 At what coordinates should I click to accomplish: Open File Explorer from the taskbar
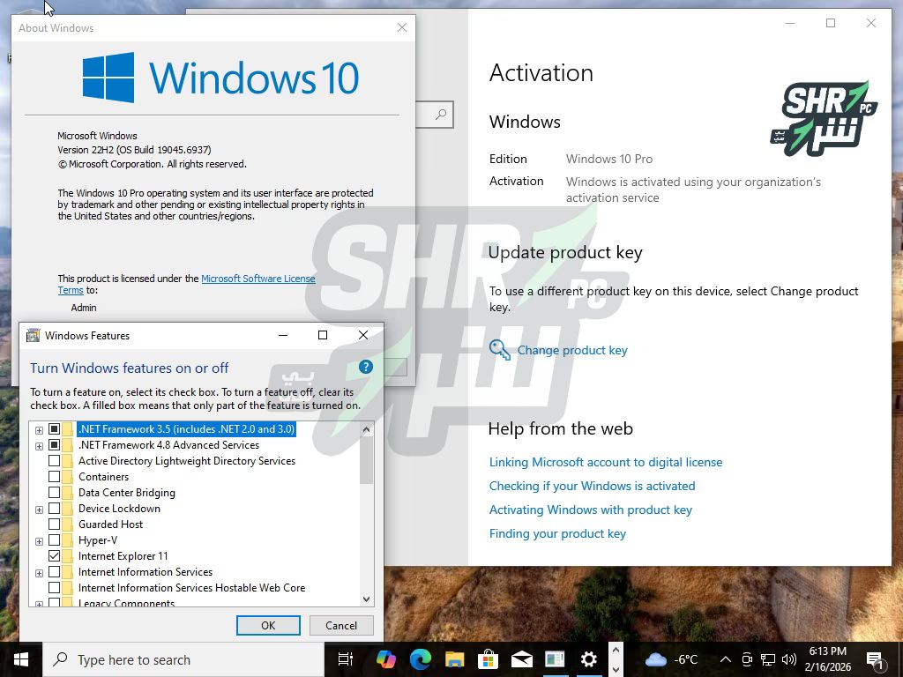click(x=454, y=659)
